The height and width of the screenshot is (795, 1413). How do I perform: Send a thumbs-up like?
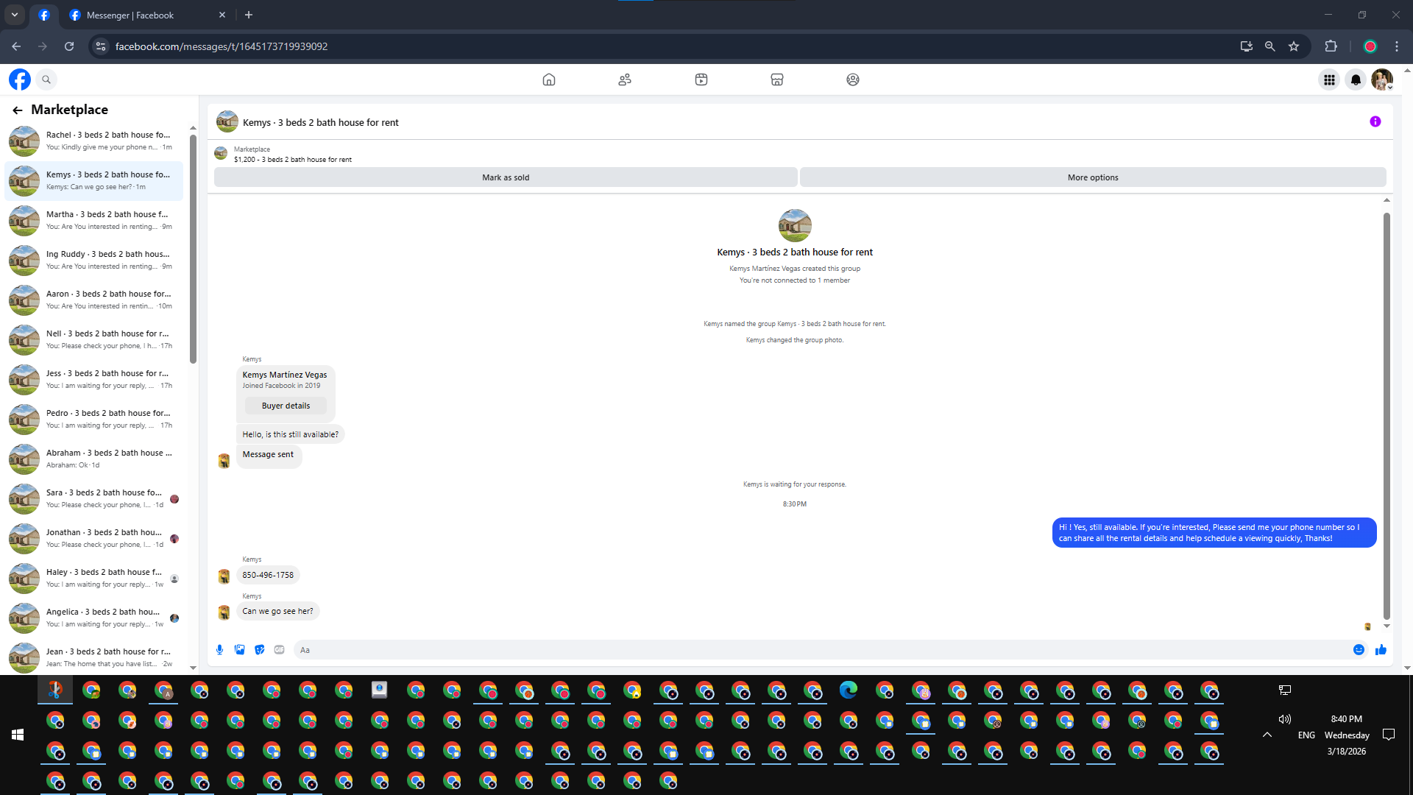pyautogui.click(x=1381, y=649)
